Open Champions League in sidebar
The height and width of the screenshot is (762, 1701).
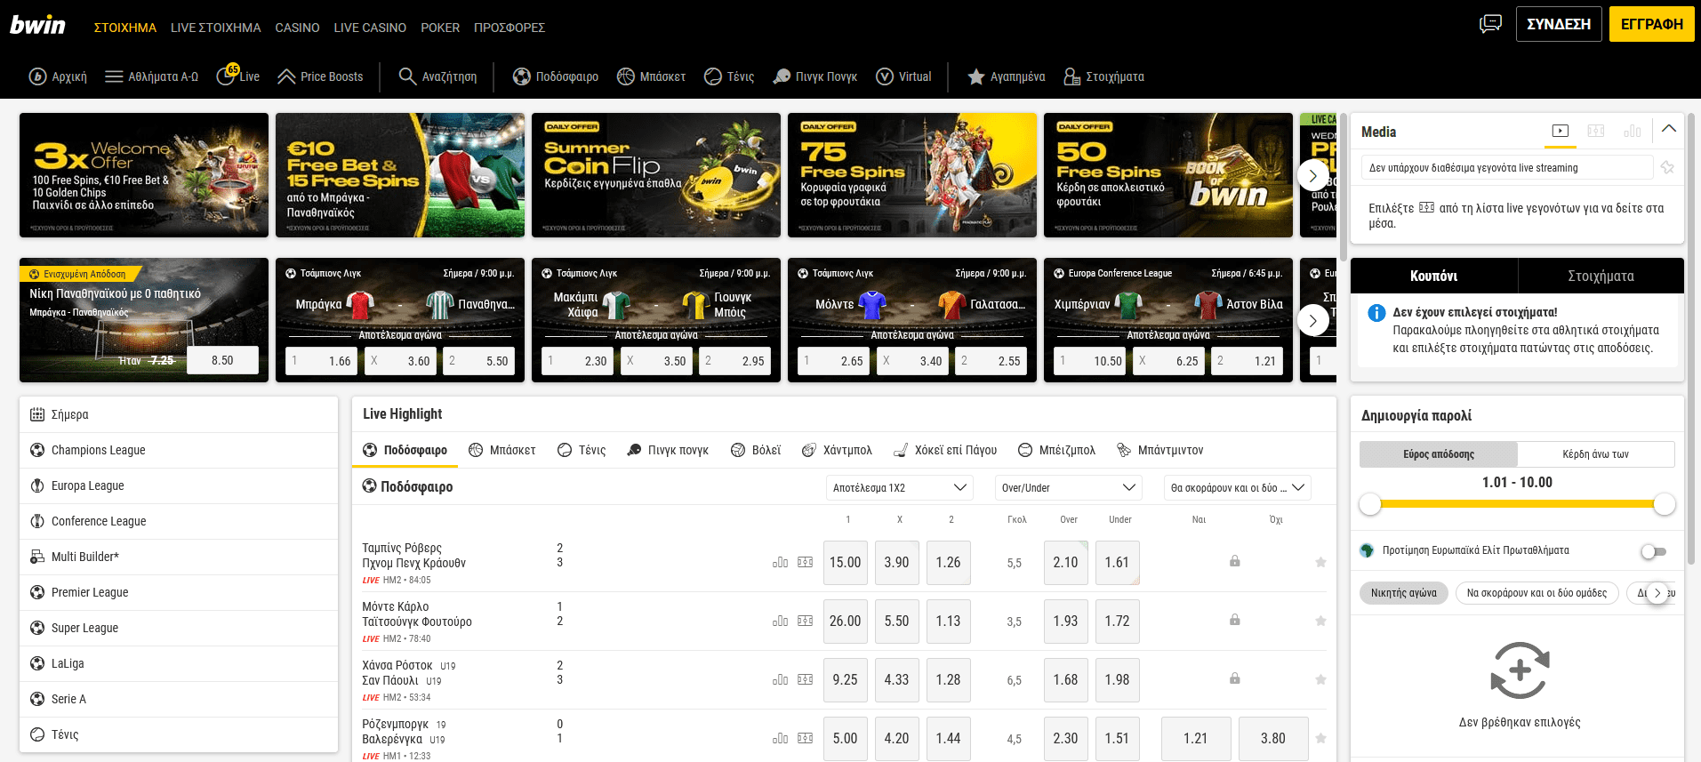179,450
